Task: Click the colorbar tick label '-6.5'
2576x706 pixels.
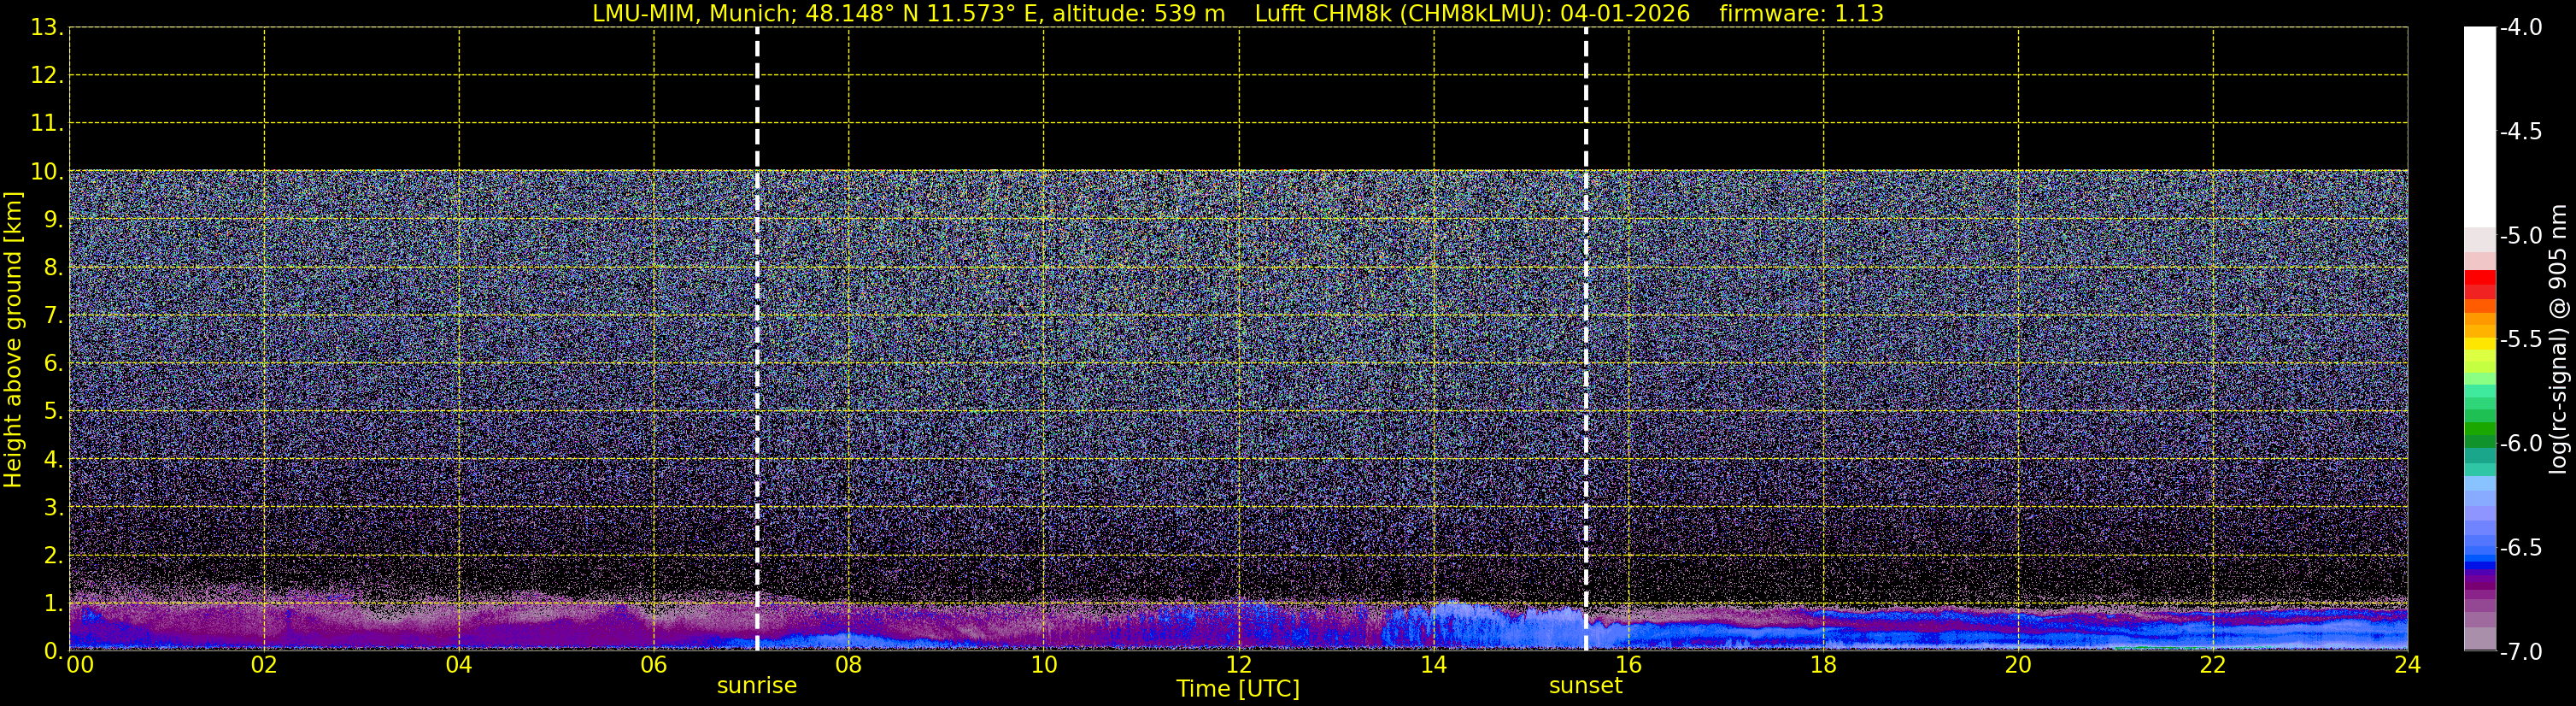Action: 2520,548
